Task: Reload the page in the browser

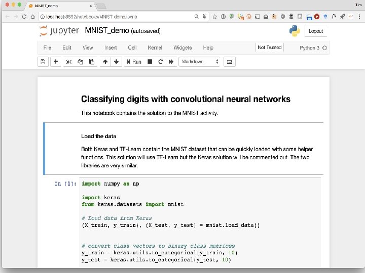Action: 24,17
